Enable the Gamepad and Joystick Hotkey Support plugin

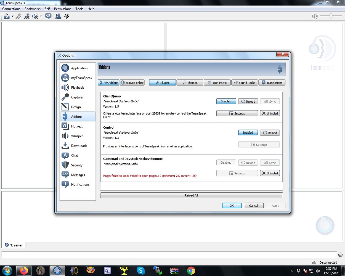coord(226,163)
